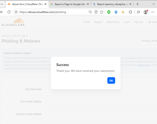Open the Phishing & Malware report type dropdown
The width and height of the screenshot is (157, 124).
point(149,41)
